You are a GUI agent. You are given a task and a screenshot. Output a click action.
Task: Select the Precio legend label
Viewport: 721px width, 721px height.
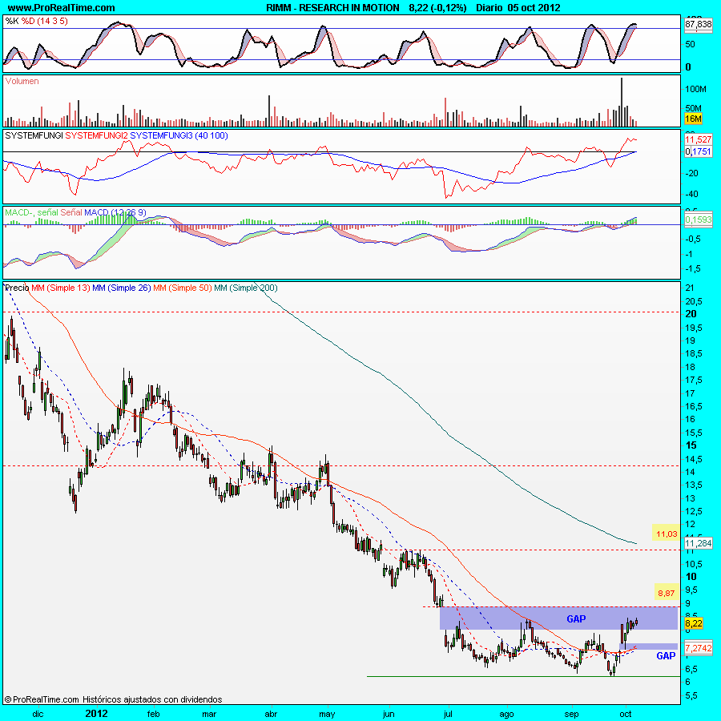(x=17, y=288)
